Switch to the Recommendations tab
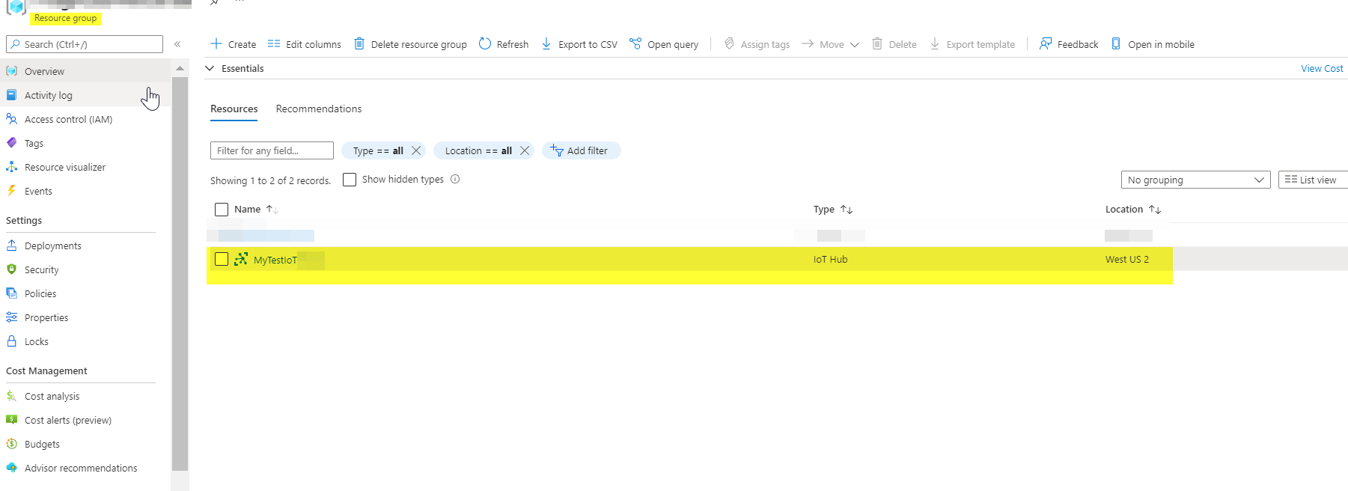The width and height of the screenshot is (1348, 491). pos(319,109)
